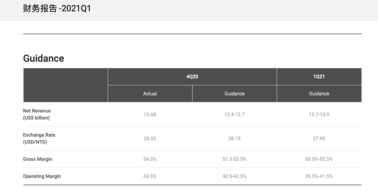The height and width of the screenshot is (195, 378).
Task: Click the Guidance header under 4Q20
Action: click(234, 94)
